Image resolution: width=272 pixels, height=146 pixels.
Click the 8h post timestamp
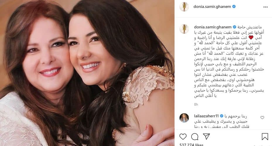click(x=196, y=104)
